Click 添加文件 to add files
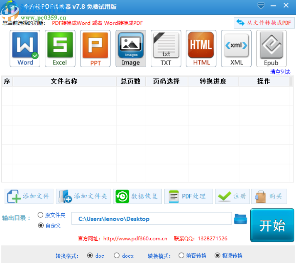296x263 pixels. point(29,196)
